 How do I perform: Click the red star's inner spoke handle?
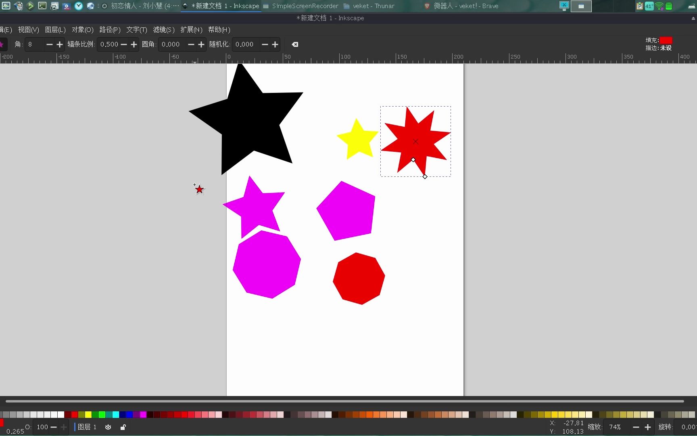pyautogui.click(x=413, y=160)
